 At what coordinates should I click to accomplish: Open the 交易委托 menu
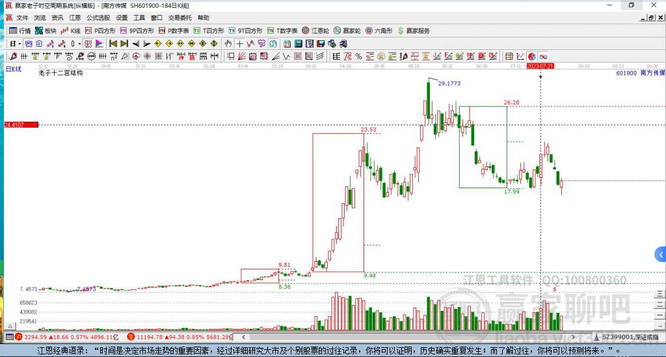(x=180, y=18)
